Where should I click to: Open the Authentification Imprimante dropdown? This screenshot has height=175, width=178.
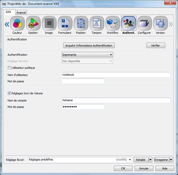87,55
